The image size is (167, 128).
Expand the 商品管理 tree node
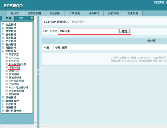coord(3,24)
